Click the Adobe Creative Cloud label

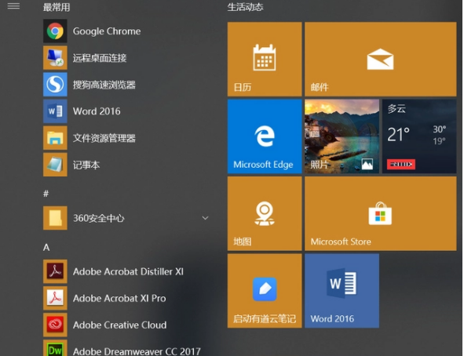(x=120, y=325)
